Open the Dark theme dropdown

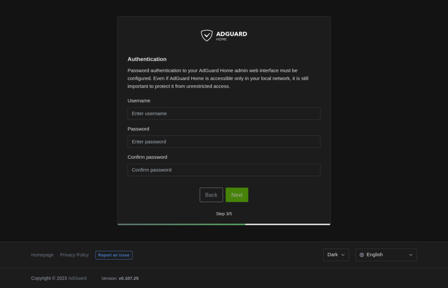336,255
